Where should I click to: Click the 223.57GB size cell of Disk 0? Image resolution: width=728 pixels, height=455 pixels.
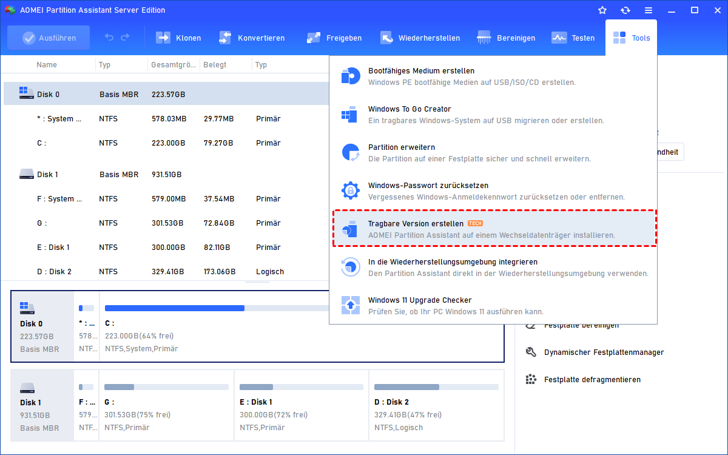coord(168,95)
